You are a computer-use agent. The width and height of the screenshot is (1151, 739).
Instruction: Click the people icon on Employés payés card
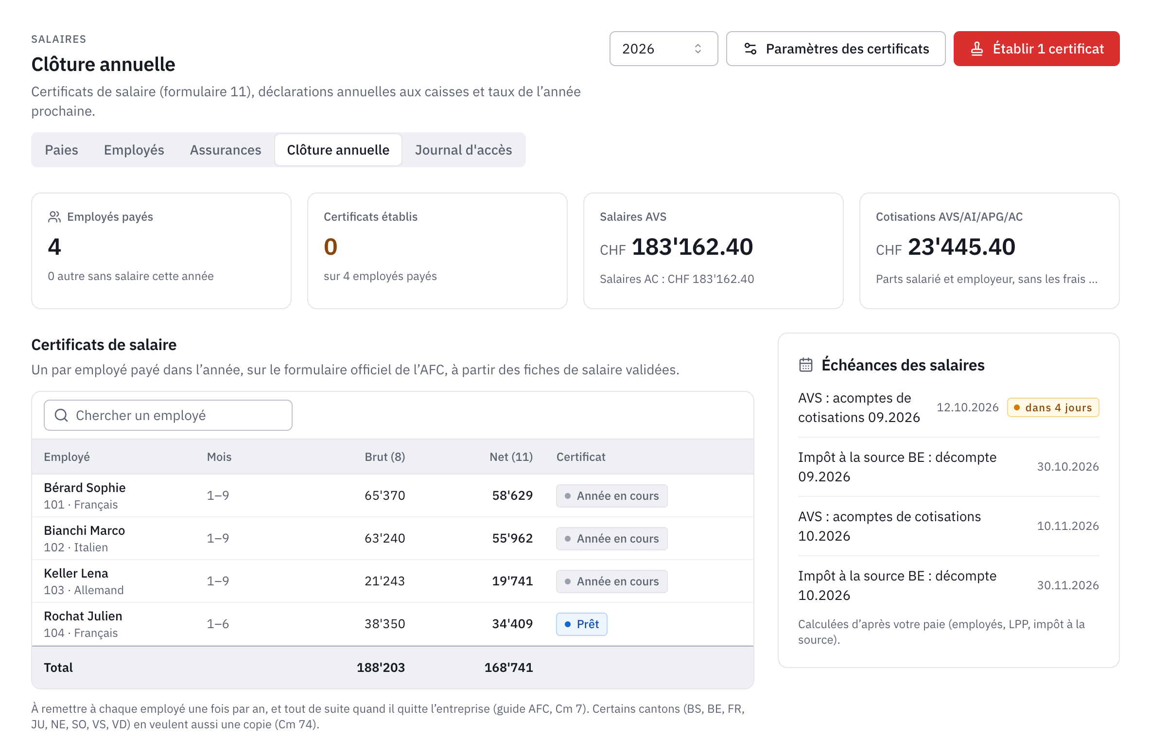click(54, 217)
